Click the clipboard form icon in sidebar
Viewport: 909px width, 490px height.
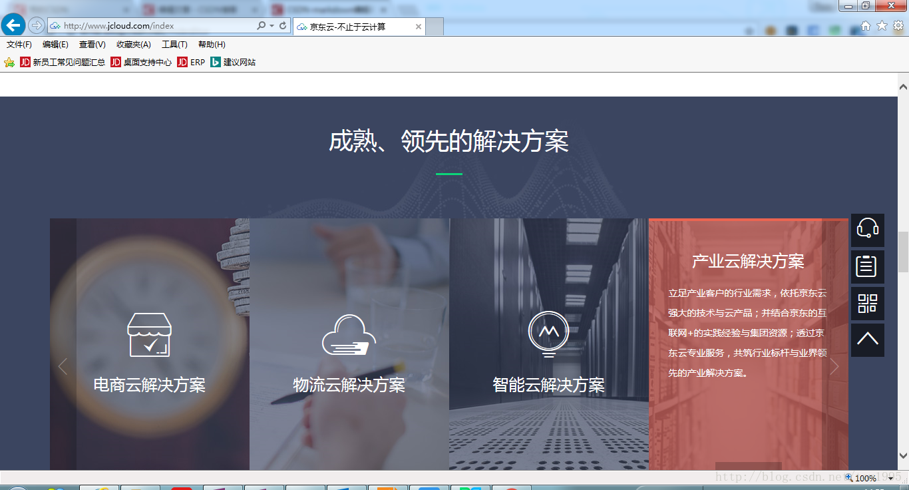click(x=868, y=266)
